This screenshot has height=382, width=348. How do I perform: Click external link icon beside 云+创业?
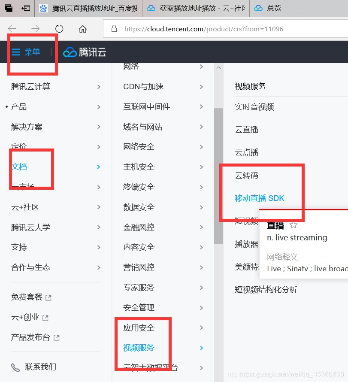point(45,318)
